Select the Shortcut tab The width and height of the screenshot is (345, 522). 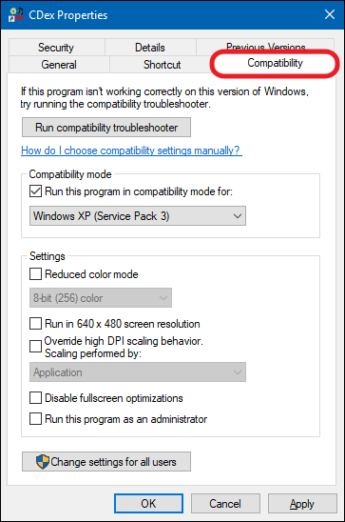162,64
